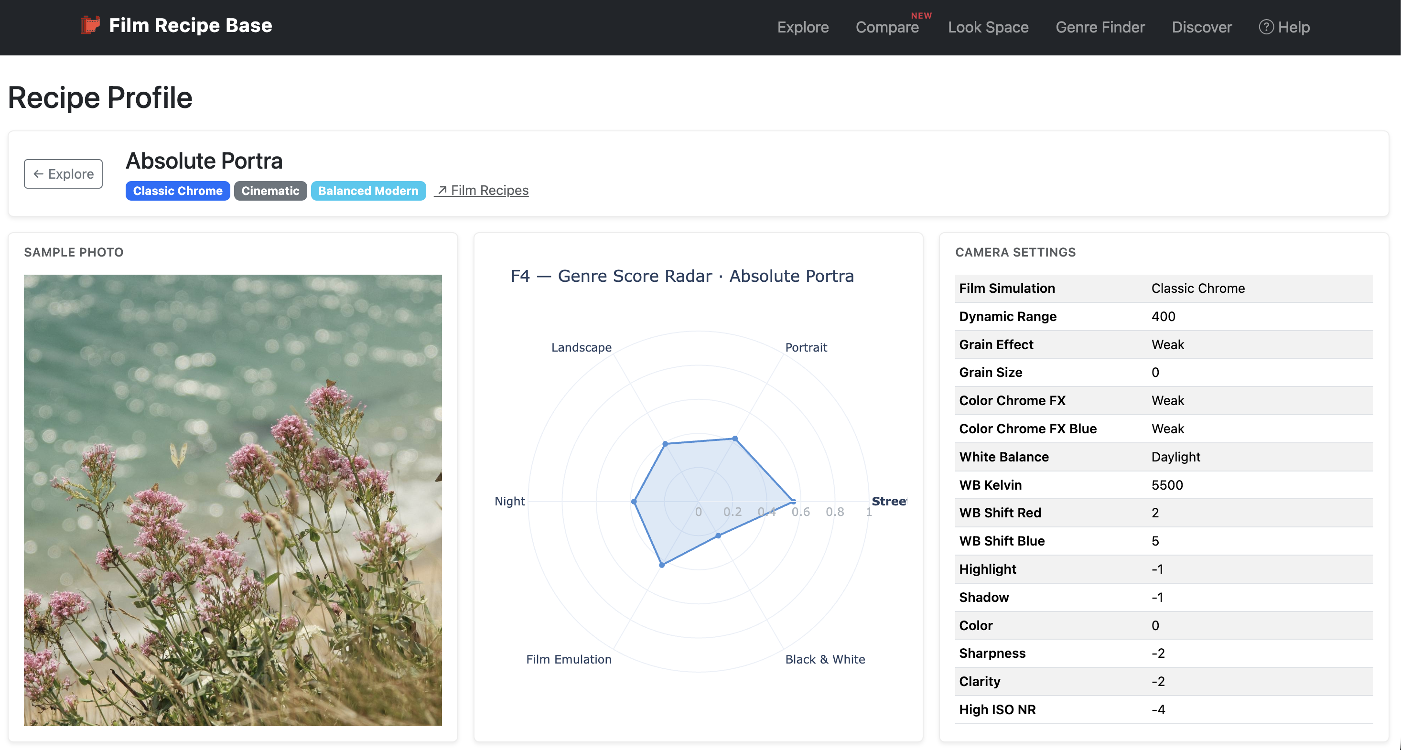Select the Dynamic Range row label
Viewport: 1401px width, 750px height.
coord(1008,316)
